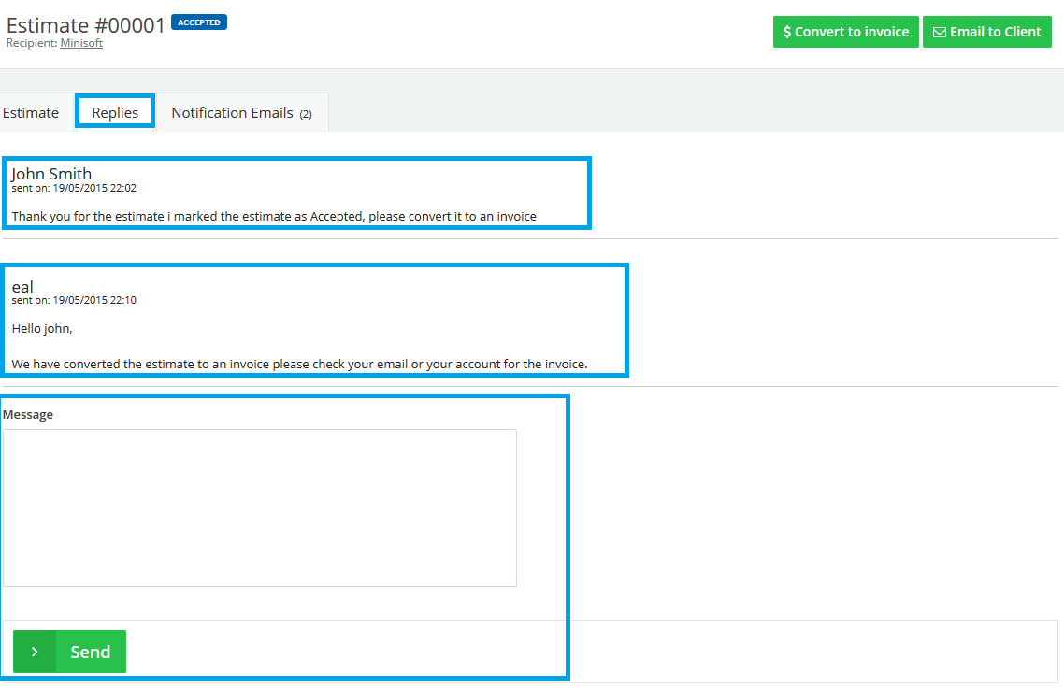Click the blue ACCEPTED status badge

coord(198,22)
